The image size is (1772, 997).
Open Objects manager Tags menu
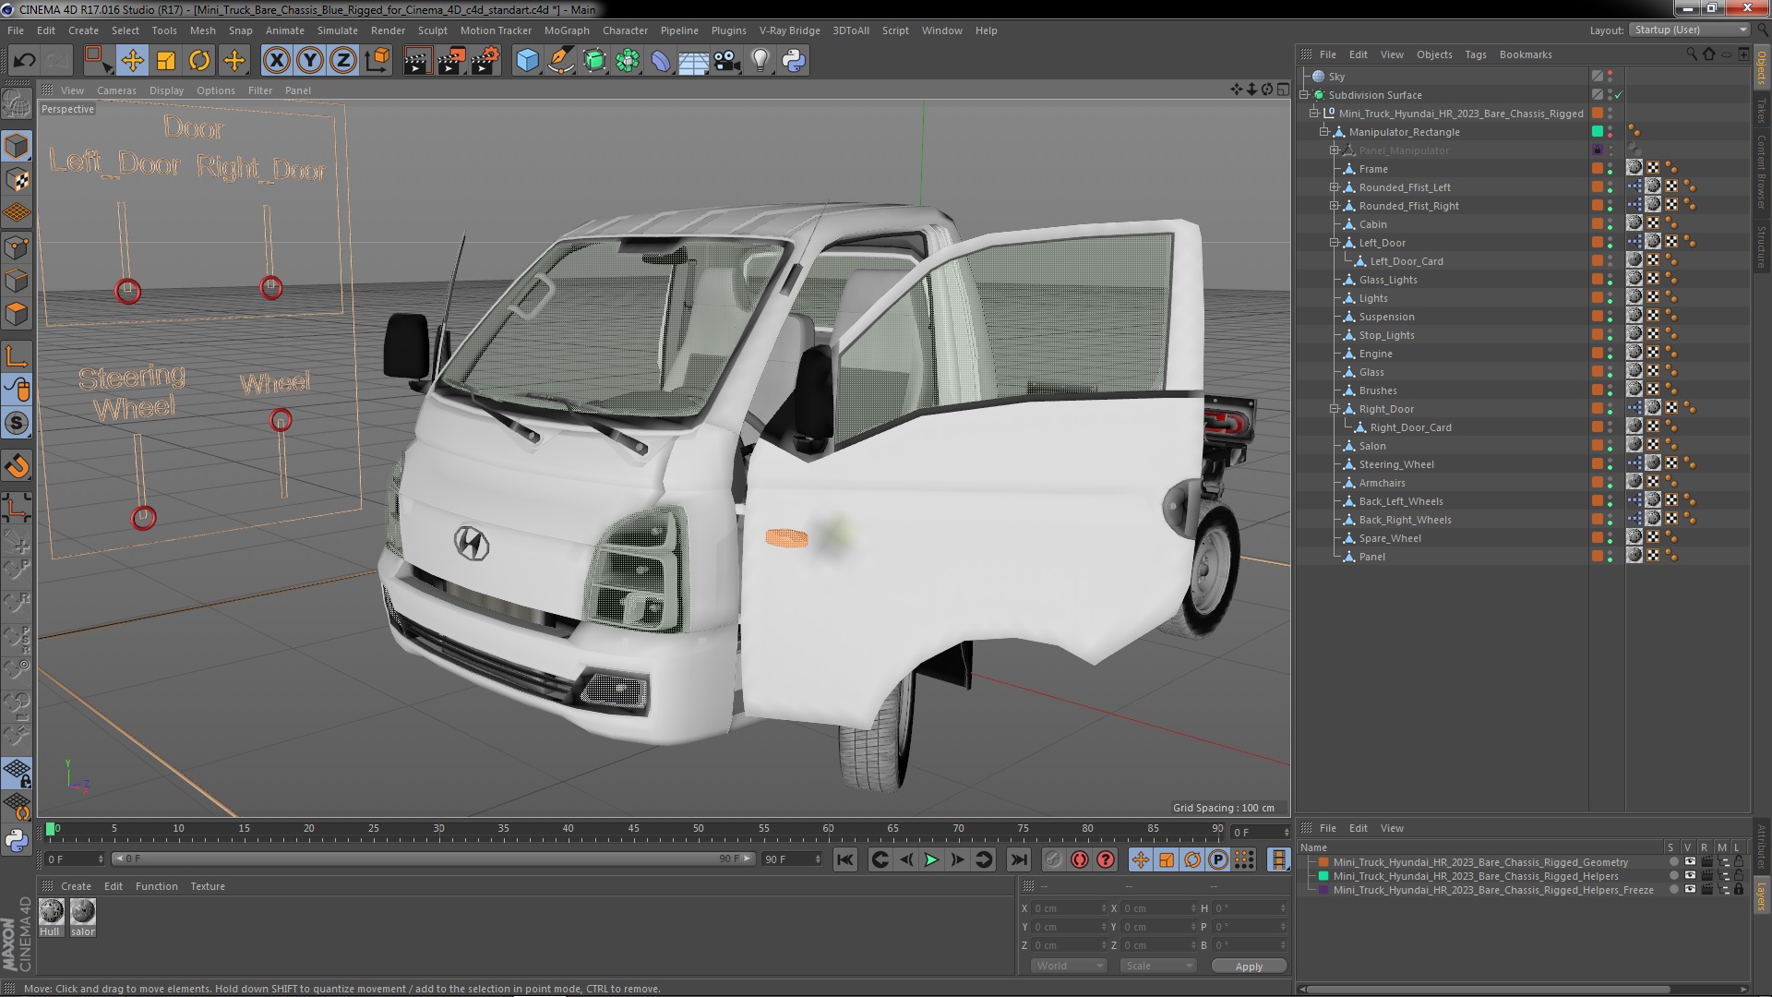pos(1475,54)
